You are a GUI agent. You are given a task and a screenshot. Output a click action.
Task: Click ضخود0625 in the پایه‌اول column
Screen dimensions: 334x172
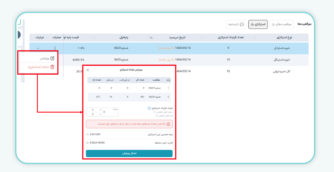click(x=121, y=60)
